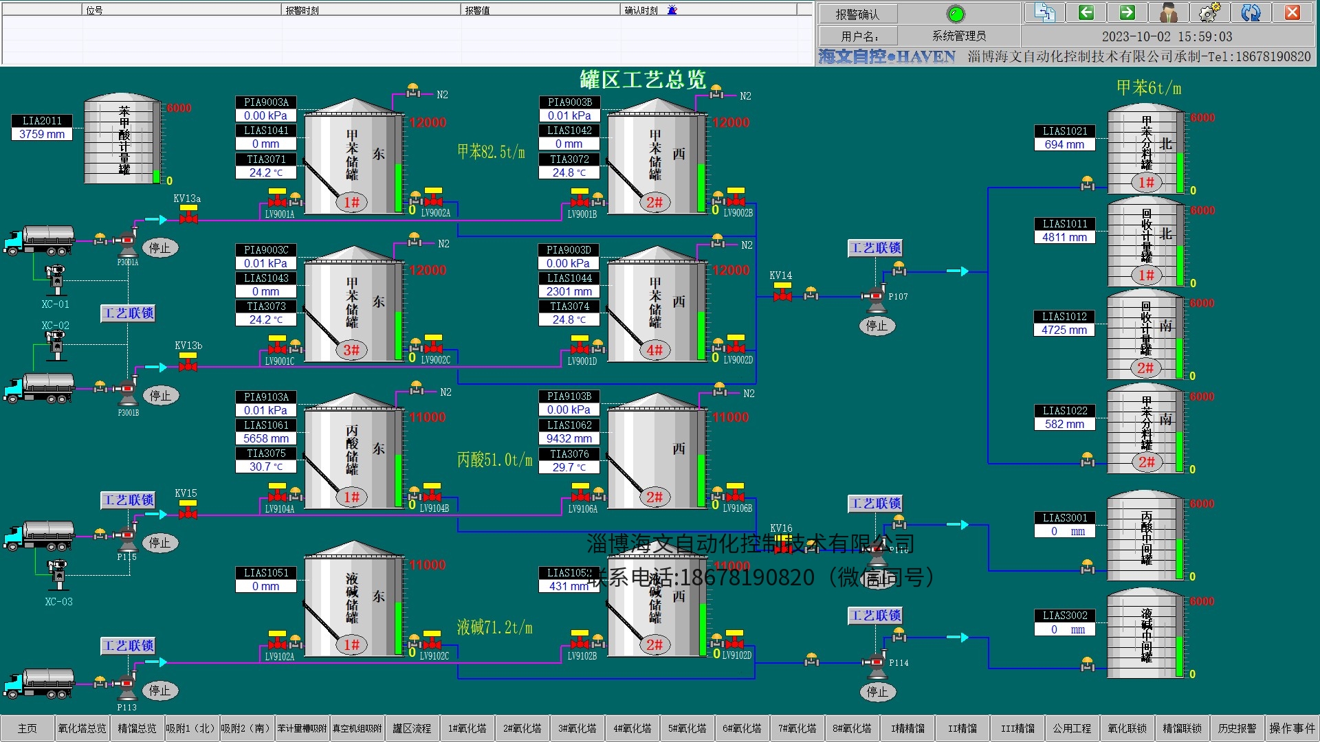Open the 操作事件 tab
1320x742 pixels.
(1292, 728)
